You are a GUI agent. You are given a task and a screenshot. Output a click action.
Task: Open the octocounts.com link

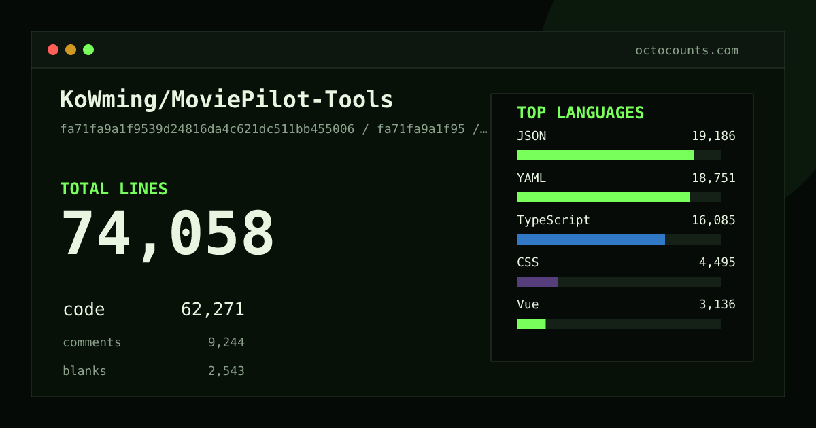(x=687, y=50)
